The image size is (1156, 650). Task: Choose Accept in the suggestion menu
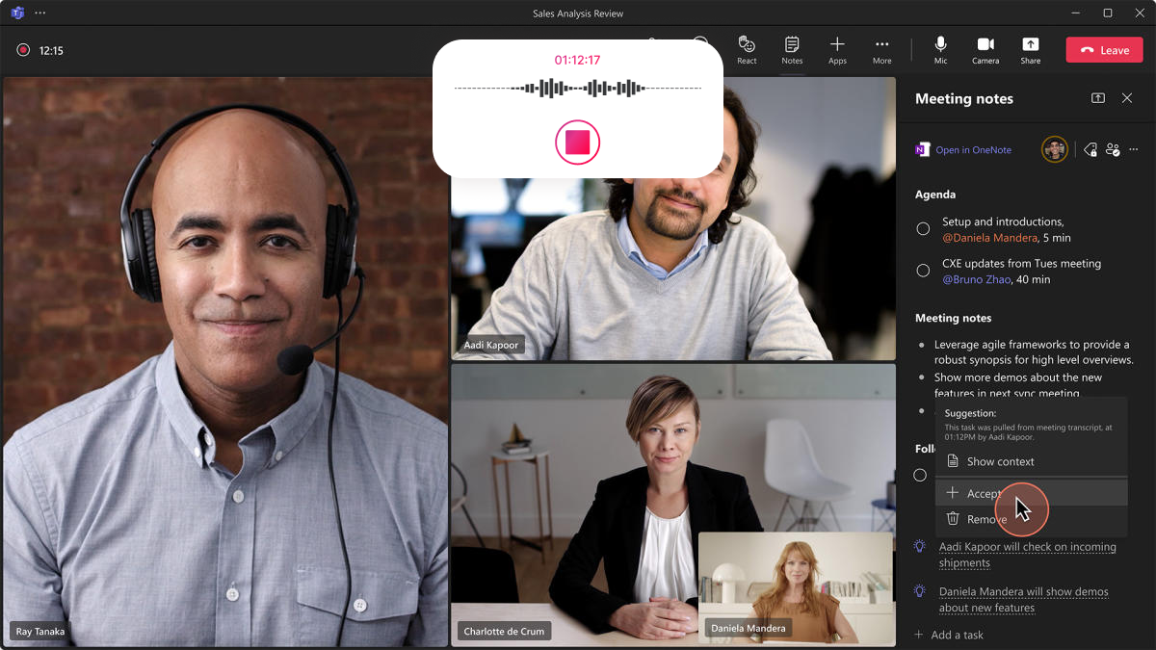click(983, 493)
